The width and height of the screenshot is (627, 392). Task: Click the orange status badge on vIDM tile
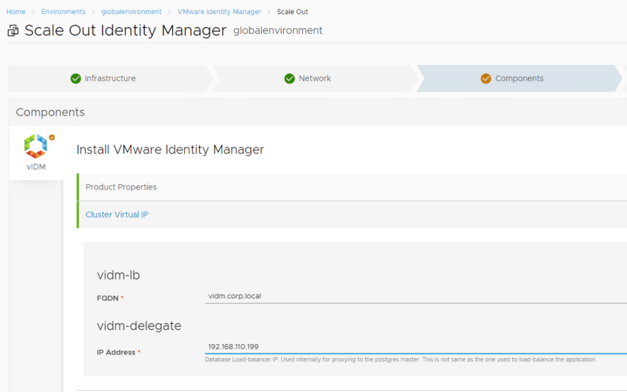pos(52,137)
